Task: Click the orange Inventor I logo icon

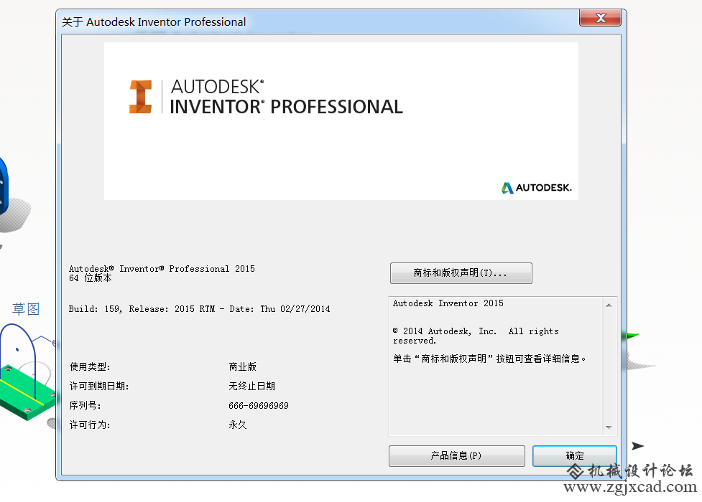Action: 141,97
